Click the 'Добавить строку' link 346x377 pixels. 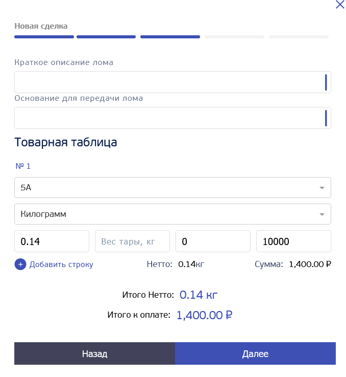[61, 264]
